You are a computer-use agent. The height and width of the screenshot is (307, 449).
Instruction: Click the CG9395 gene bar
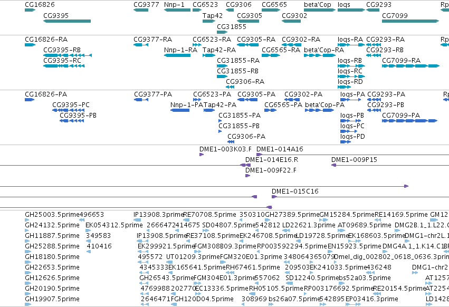tap(67, 21)
